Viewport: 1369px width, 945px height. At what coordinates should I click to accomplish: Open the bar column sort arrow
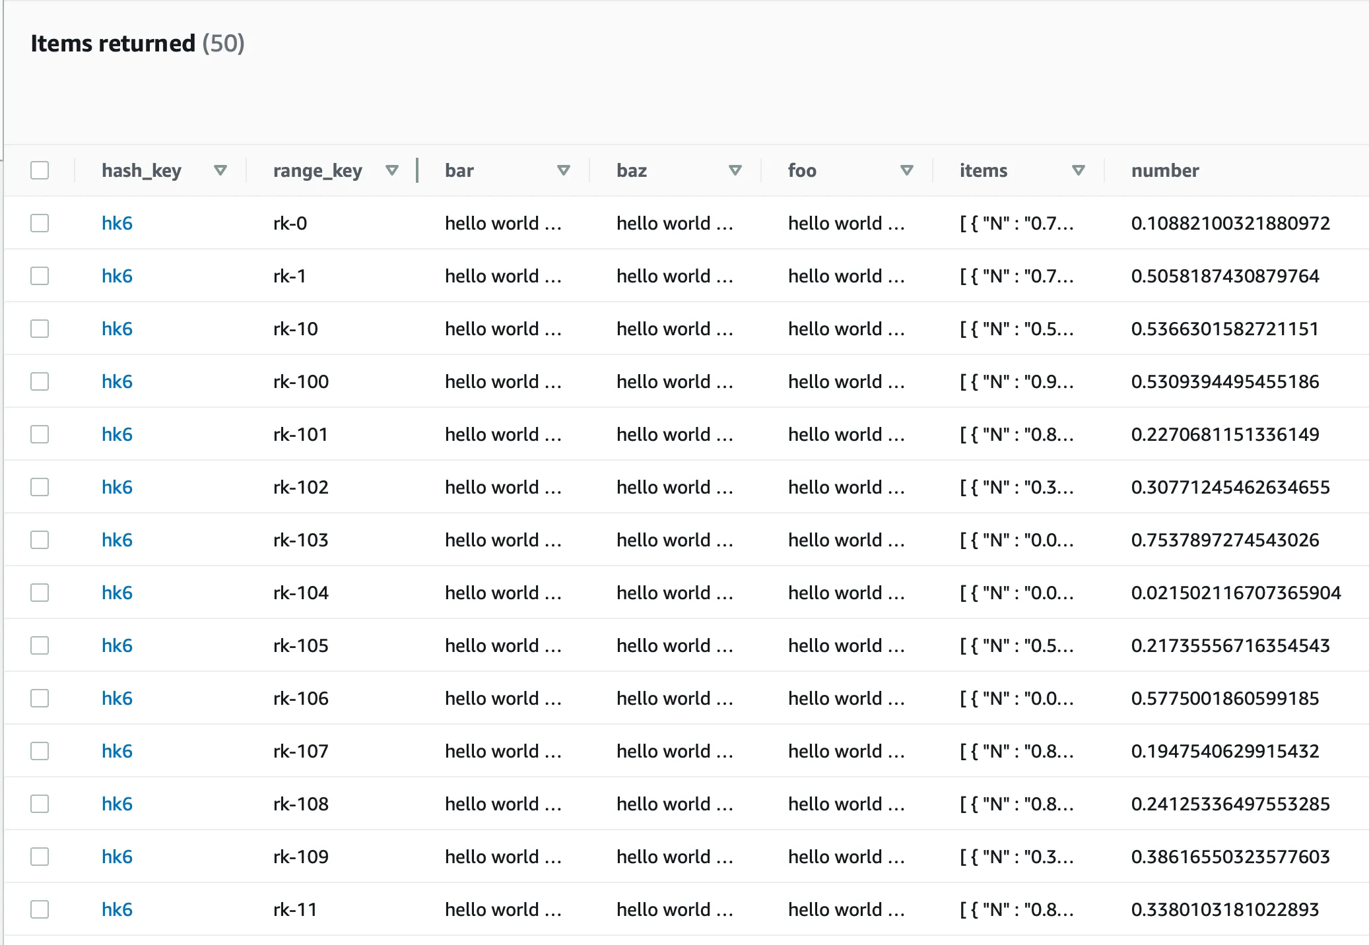pos(564,170)
